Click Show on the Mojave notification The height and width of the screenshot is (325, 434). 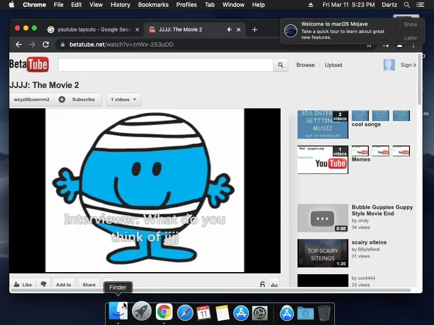[x=410, y=24]
